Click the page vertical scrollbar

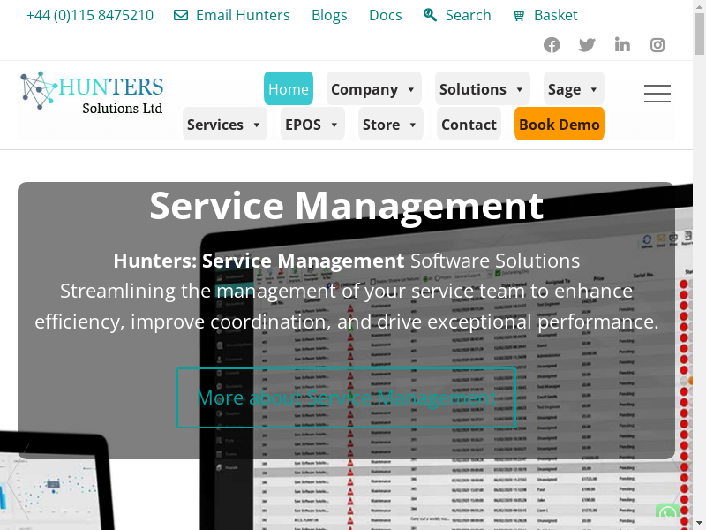click(x=700, y=265)
